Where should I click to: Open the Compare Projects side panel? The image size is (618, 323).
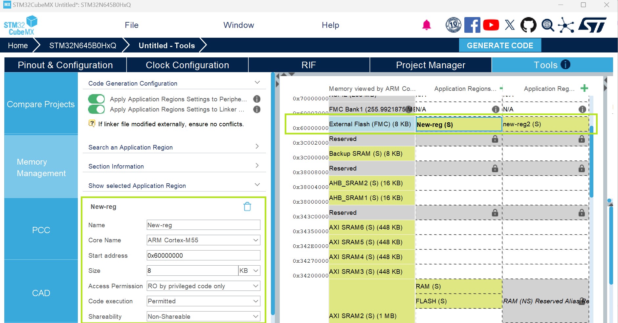[41, 104]
